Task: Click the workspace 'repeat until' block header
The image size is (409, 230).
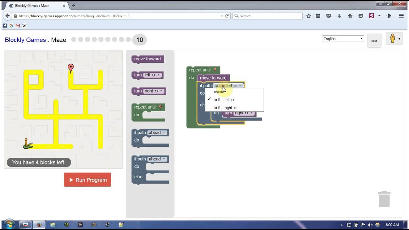Action: [203, 70]
